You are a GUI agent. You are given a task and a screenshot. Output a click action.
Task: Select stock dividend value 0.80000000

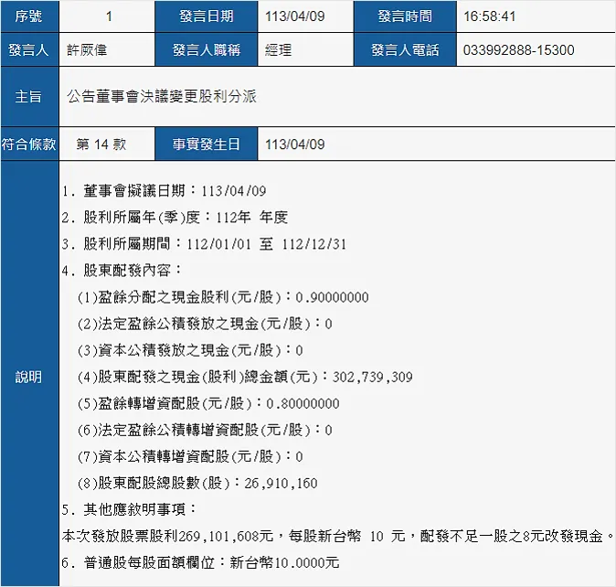pos(303,404)
